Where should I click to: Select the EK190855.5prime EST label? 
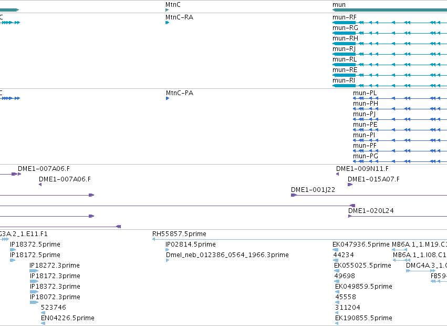click(363, 318)
